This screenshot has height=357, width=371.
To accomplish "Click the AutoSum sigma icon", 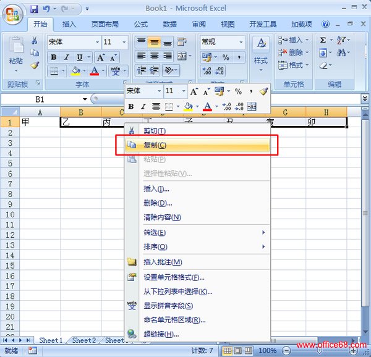I will [323, 40].
